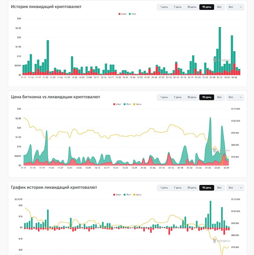The image size is (254, 255).
Task: Switch bitcoin price chart to 30 день
Action: tap(192, 97)
